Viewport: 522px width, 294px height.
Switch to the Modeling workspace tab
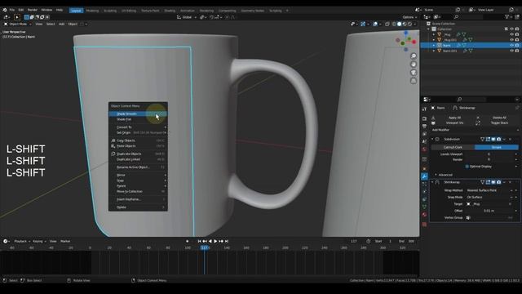(x=92, y=11)
